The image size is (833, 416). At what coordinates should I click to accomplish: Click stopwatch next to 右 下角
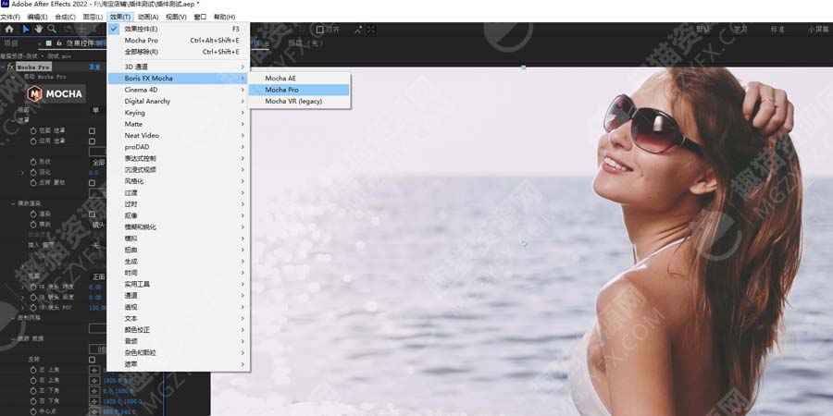tap(33, 401)
